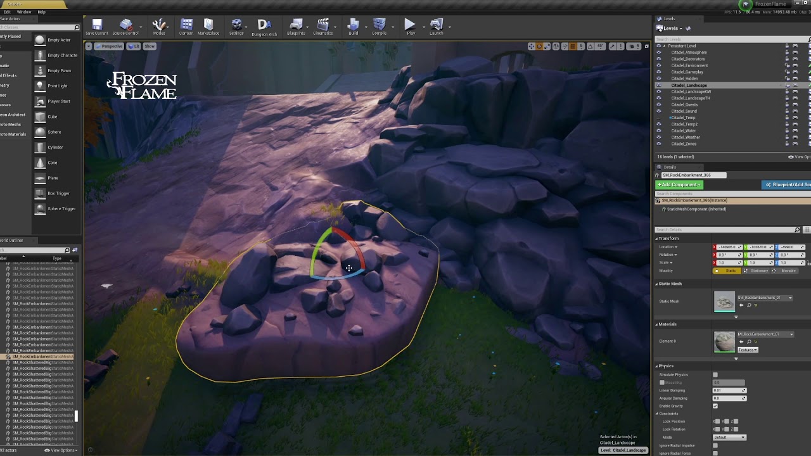The width and height of the screenshot is (811, 456).
Task: Open the Location type dropdown arrow
Action: pyautogui.click(x=676, y=247)
